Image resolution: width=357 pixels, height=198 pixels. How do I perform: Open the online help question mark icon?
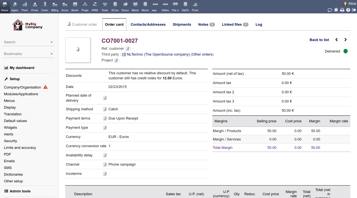click(x=348, y=10)
